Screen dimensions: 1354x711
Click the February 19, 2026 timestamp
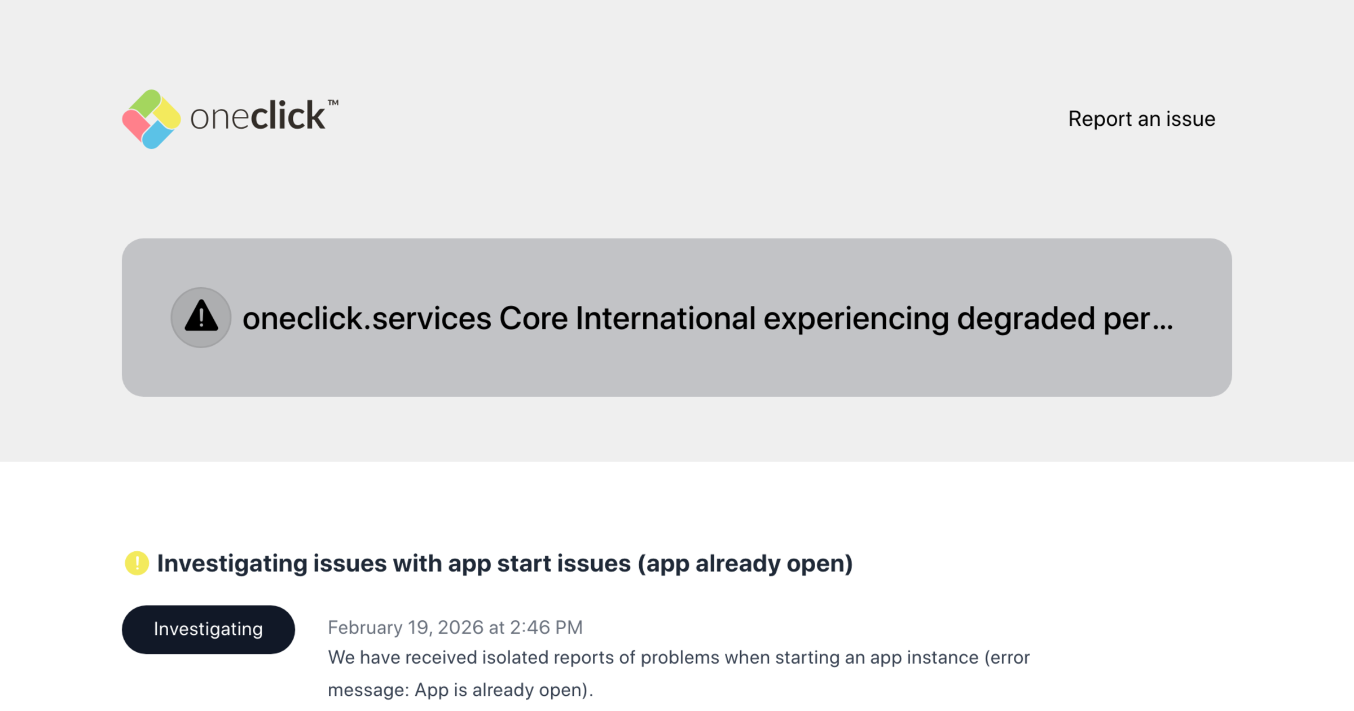point(455,627)
